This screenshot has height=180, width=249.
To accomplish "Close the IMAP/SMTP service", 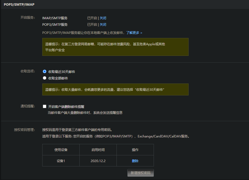I will (x=103, y=18).
